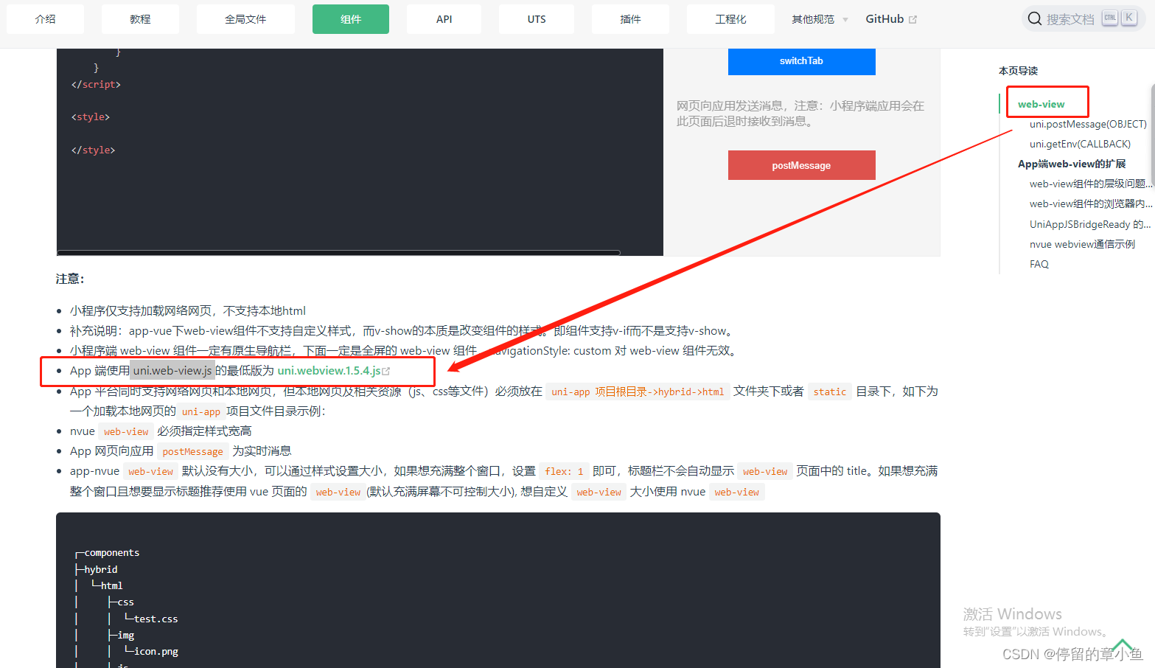Click 'components' in the directory tree
The height and width of the screenshot is (668, 1155).
[112, 552]
